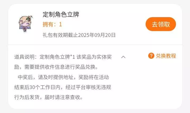Click the orange question mark icon
The image size is (190, 113).
pyautogui.click(x=151, y=56)
